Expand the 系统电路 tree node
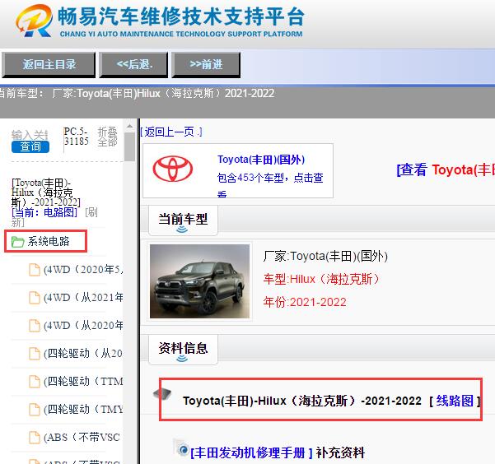Viewport: 495px width, 464px height. [x=49, y=241]
